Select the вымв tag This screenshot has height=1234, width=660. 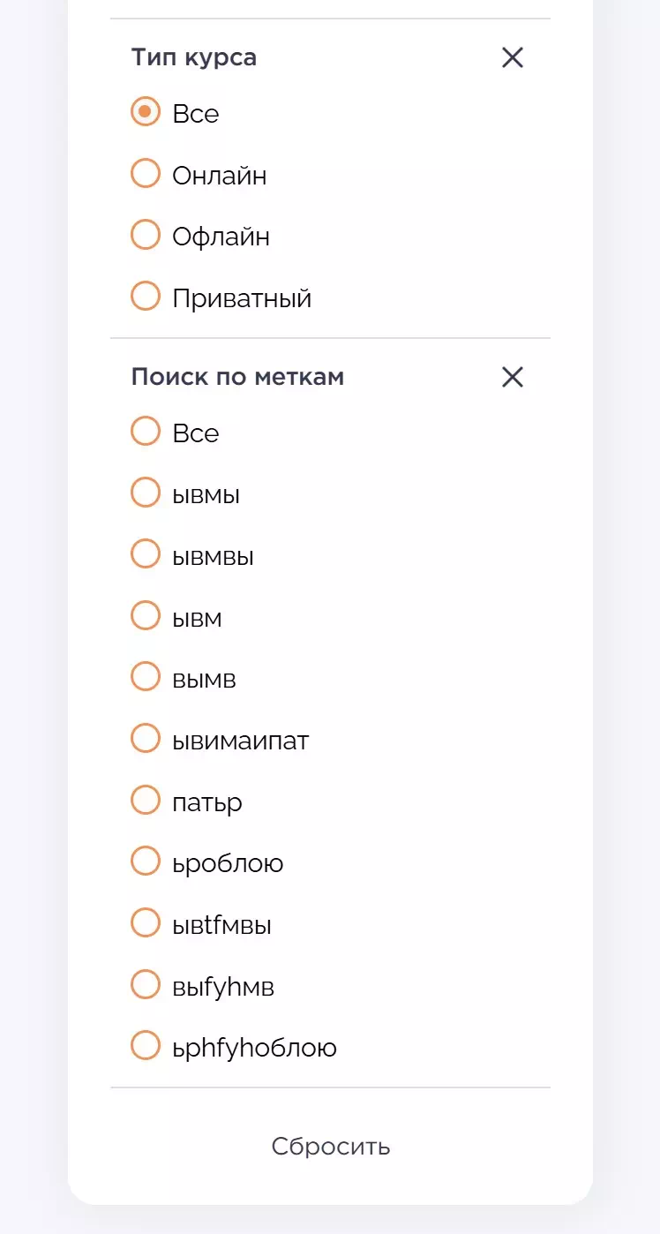[146, 677]
